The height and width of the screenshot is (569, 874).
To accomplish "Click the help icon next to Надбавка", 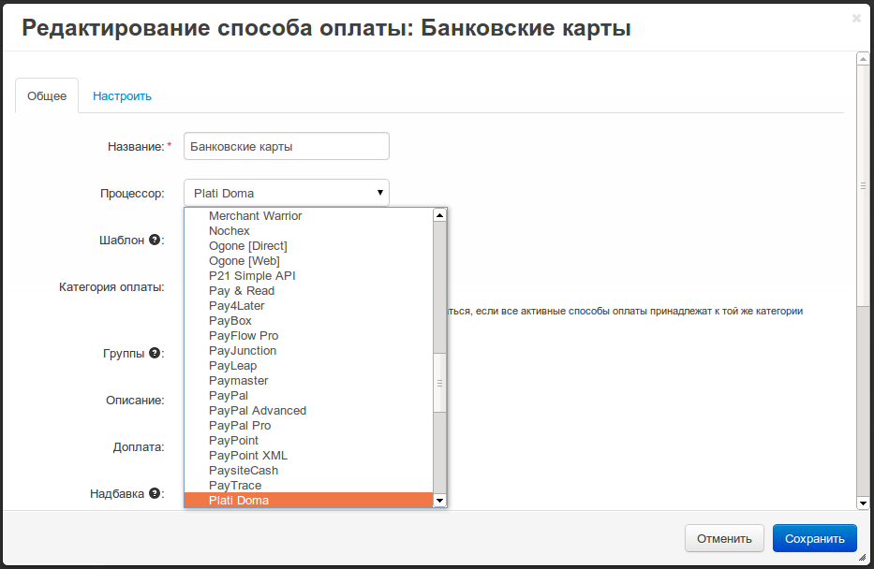I will click(x=155, y=492).
